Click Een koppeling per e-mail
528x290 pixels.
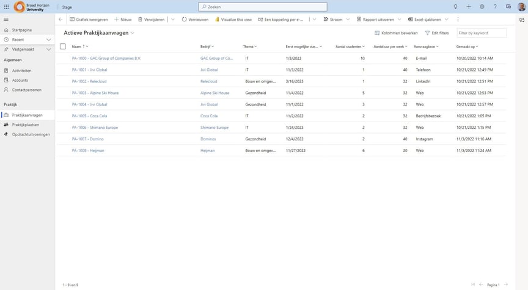[x=280, y=20]
